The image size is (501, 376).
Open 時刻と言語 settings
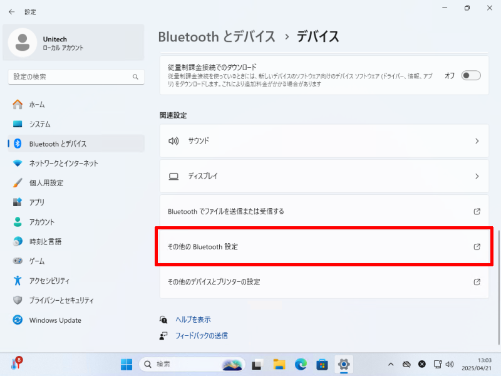tap(76, 241)
